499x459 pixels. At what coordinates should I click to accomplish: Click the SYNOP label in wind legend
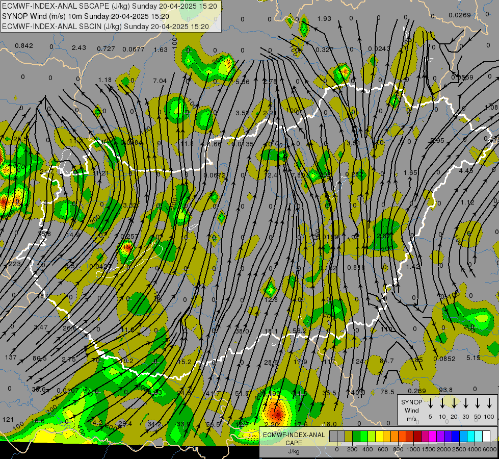click(411, 402)
